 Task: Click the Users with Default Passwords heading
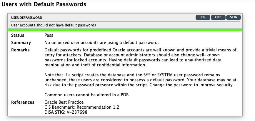coord(44,4)
